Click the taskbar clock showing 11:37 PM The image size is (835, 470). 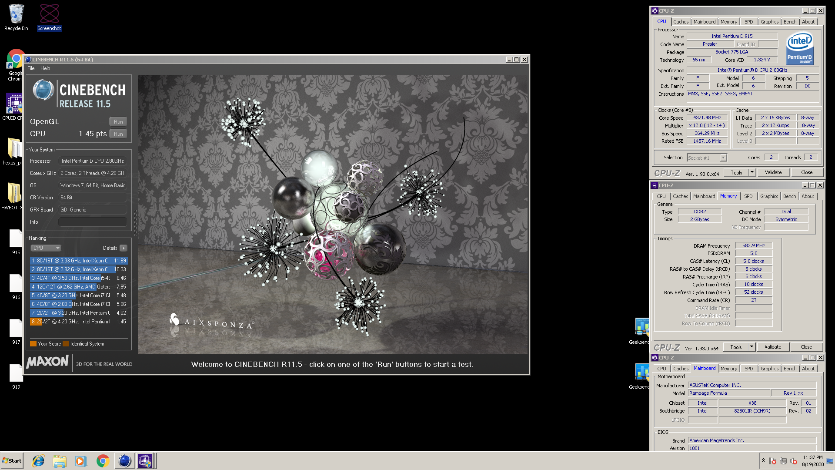[812, 461]
